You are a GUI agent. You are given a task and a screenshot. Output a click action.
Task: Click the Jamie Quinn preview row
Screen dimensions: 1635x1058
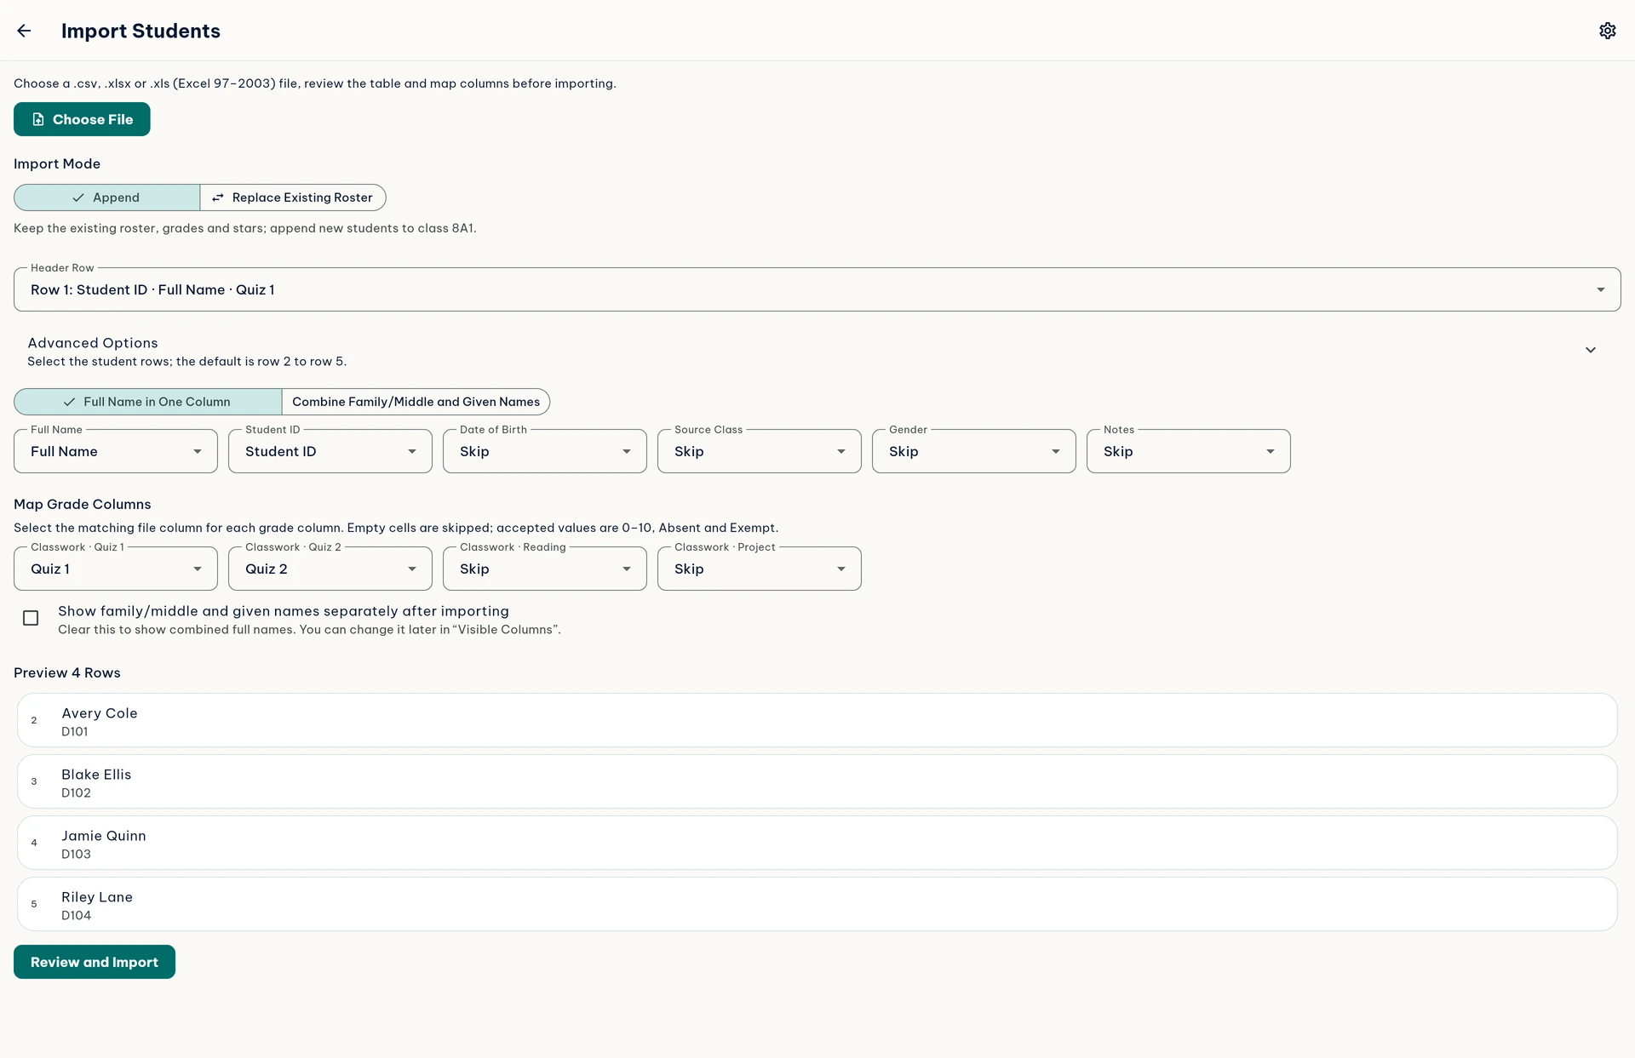click(x=817, y=843)
